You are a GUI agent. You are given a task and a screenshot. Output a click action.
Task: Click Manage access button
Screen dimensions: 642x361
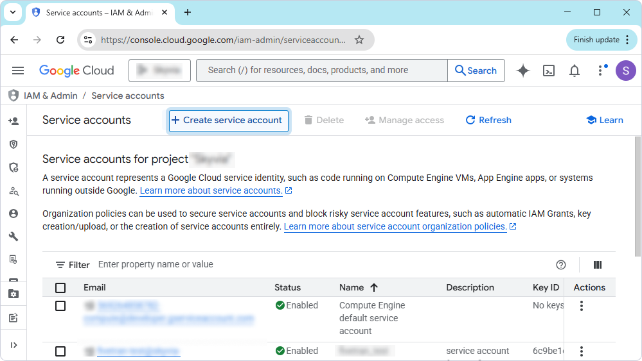click(404, 120)
